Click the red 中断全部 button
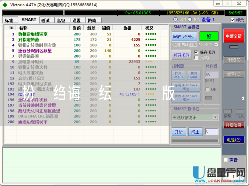This screenshot has height=186, width=249. 234,36
